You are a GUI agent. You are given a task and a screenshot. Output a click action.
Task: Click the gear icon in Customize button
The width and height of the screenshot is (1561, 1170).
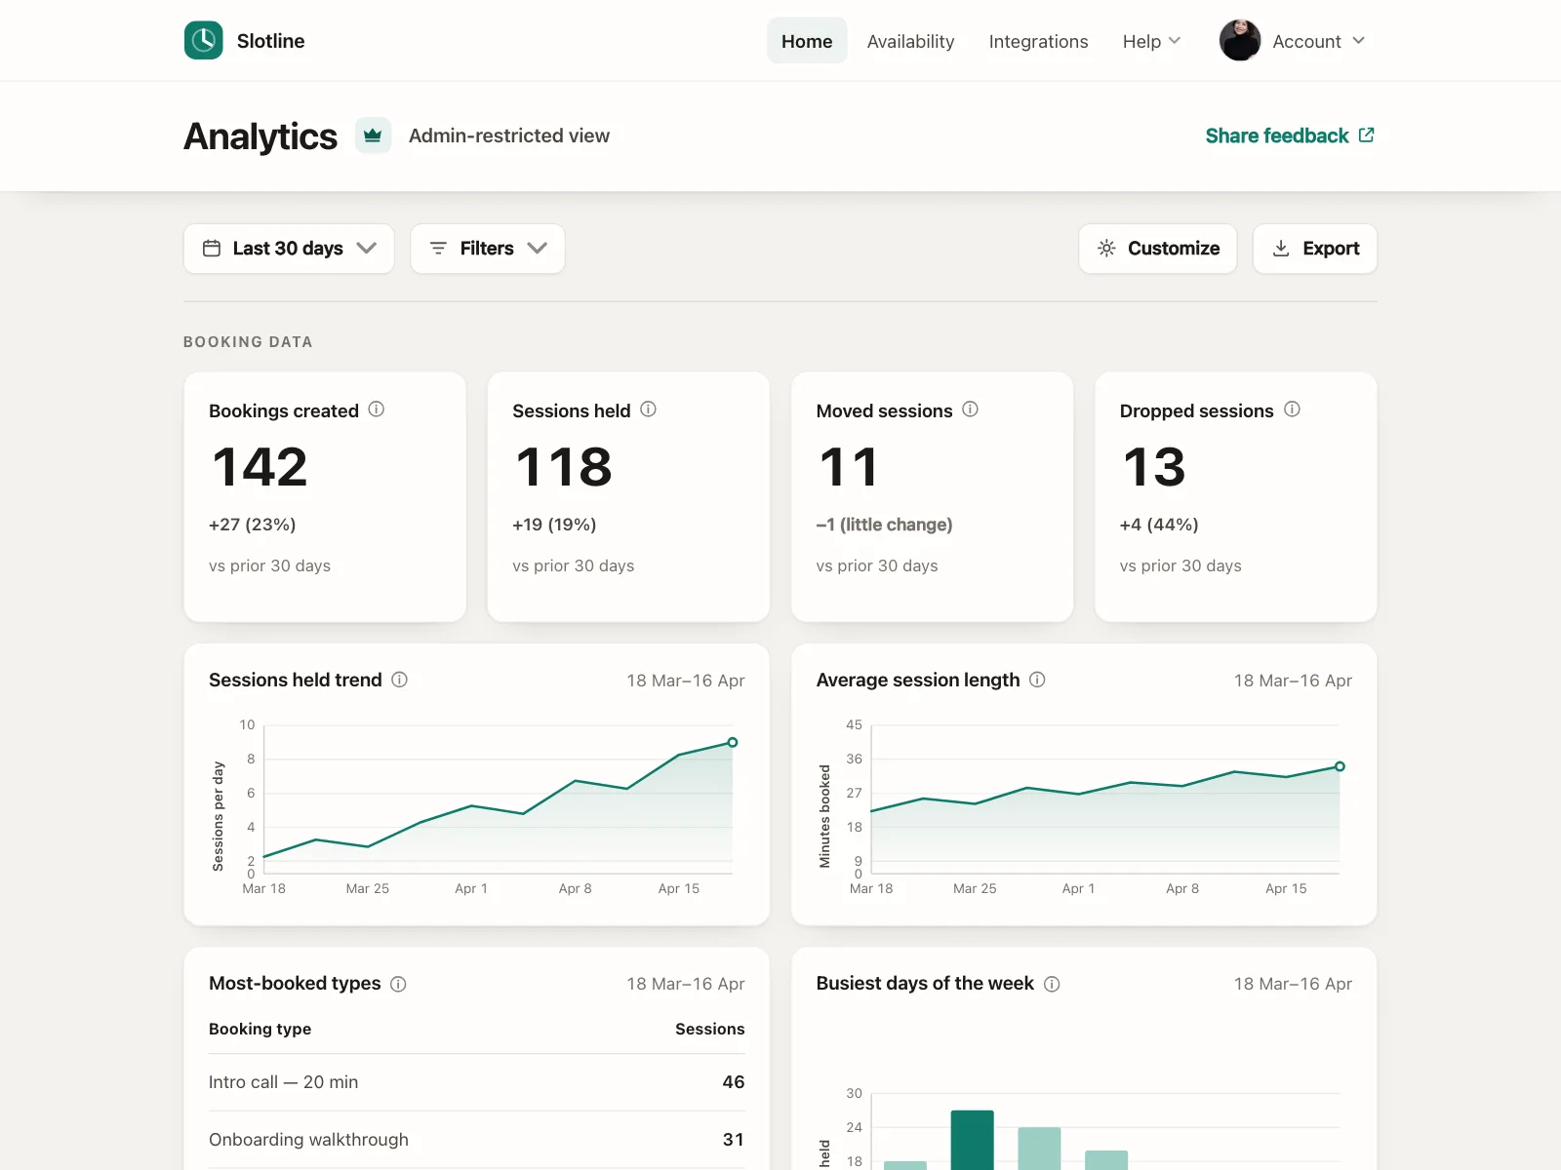point(1106,249)
